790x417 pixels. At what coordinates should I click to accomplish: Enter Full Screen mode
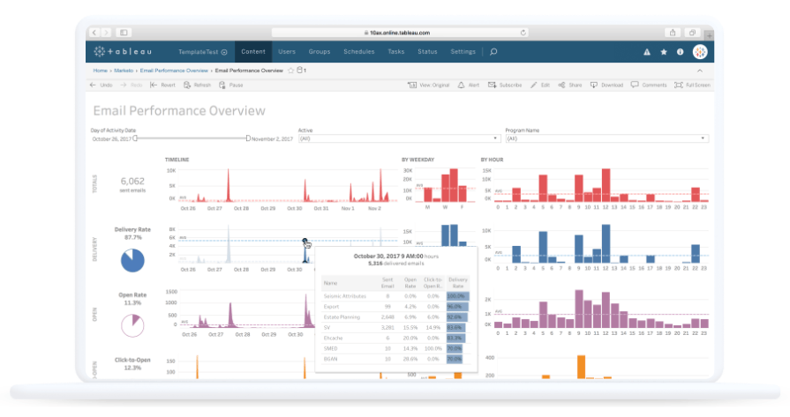point(677,86)
